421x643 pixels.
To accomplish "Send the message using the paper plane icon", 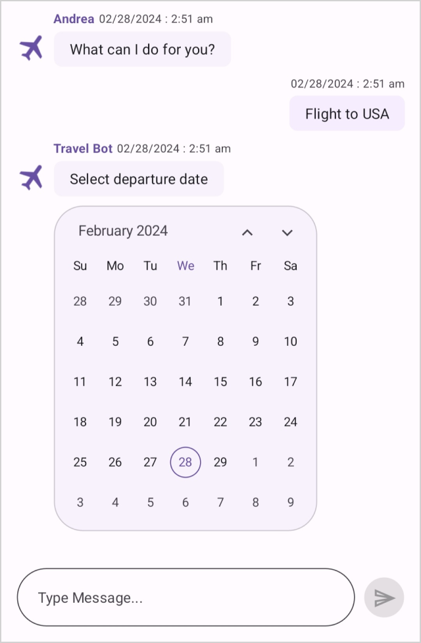I will click(x=384, y=598).
